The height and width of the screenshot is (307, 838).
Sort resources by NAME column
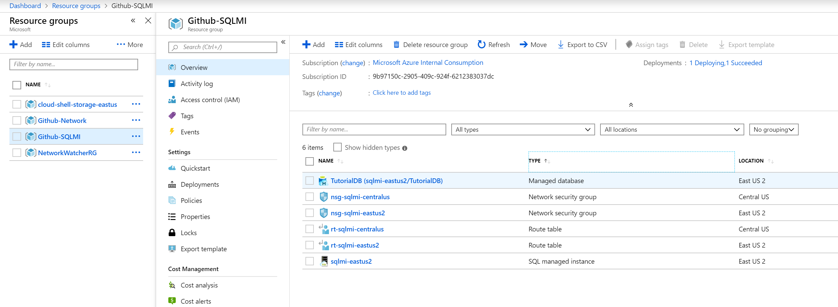point(331,161)
